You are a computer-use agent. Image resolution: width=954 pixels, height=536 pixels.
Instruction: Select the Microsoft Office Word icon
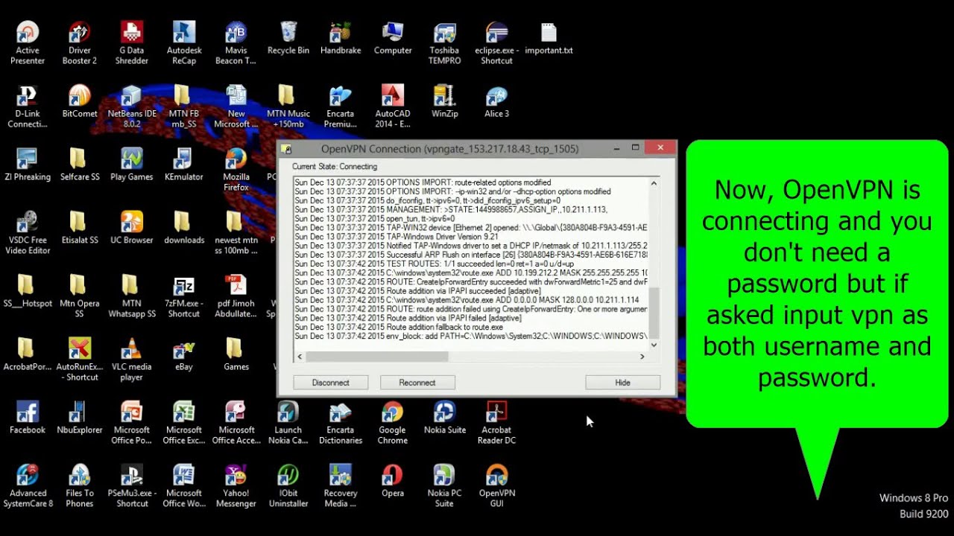coord(184,486)
